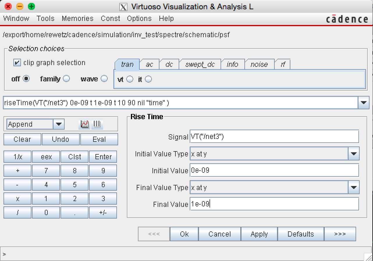
Task: Click the plot graph icon
Action: [85, 124]
